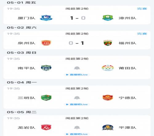Watch 直播吧Live for the 05-04 match
This screenshot has height=136, width=154.
click(77, 104)
